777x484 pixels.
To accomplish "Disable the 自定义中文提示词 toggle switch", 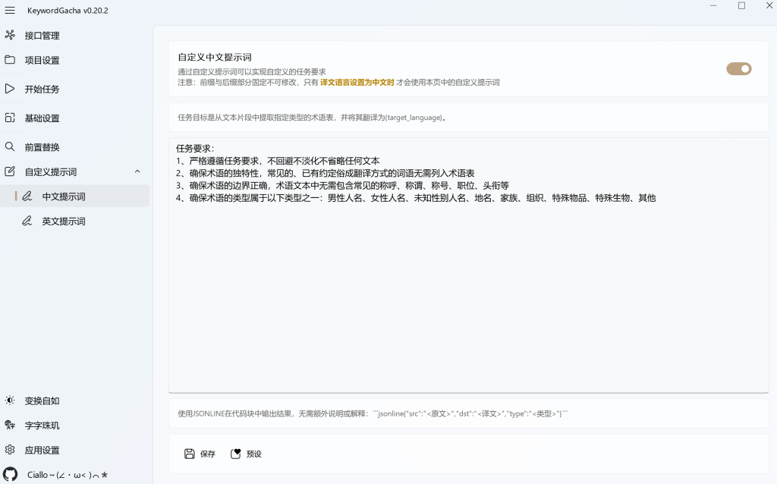I will [738, 69].
